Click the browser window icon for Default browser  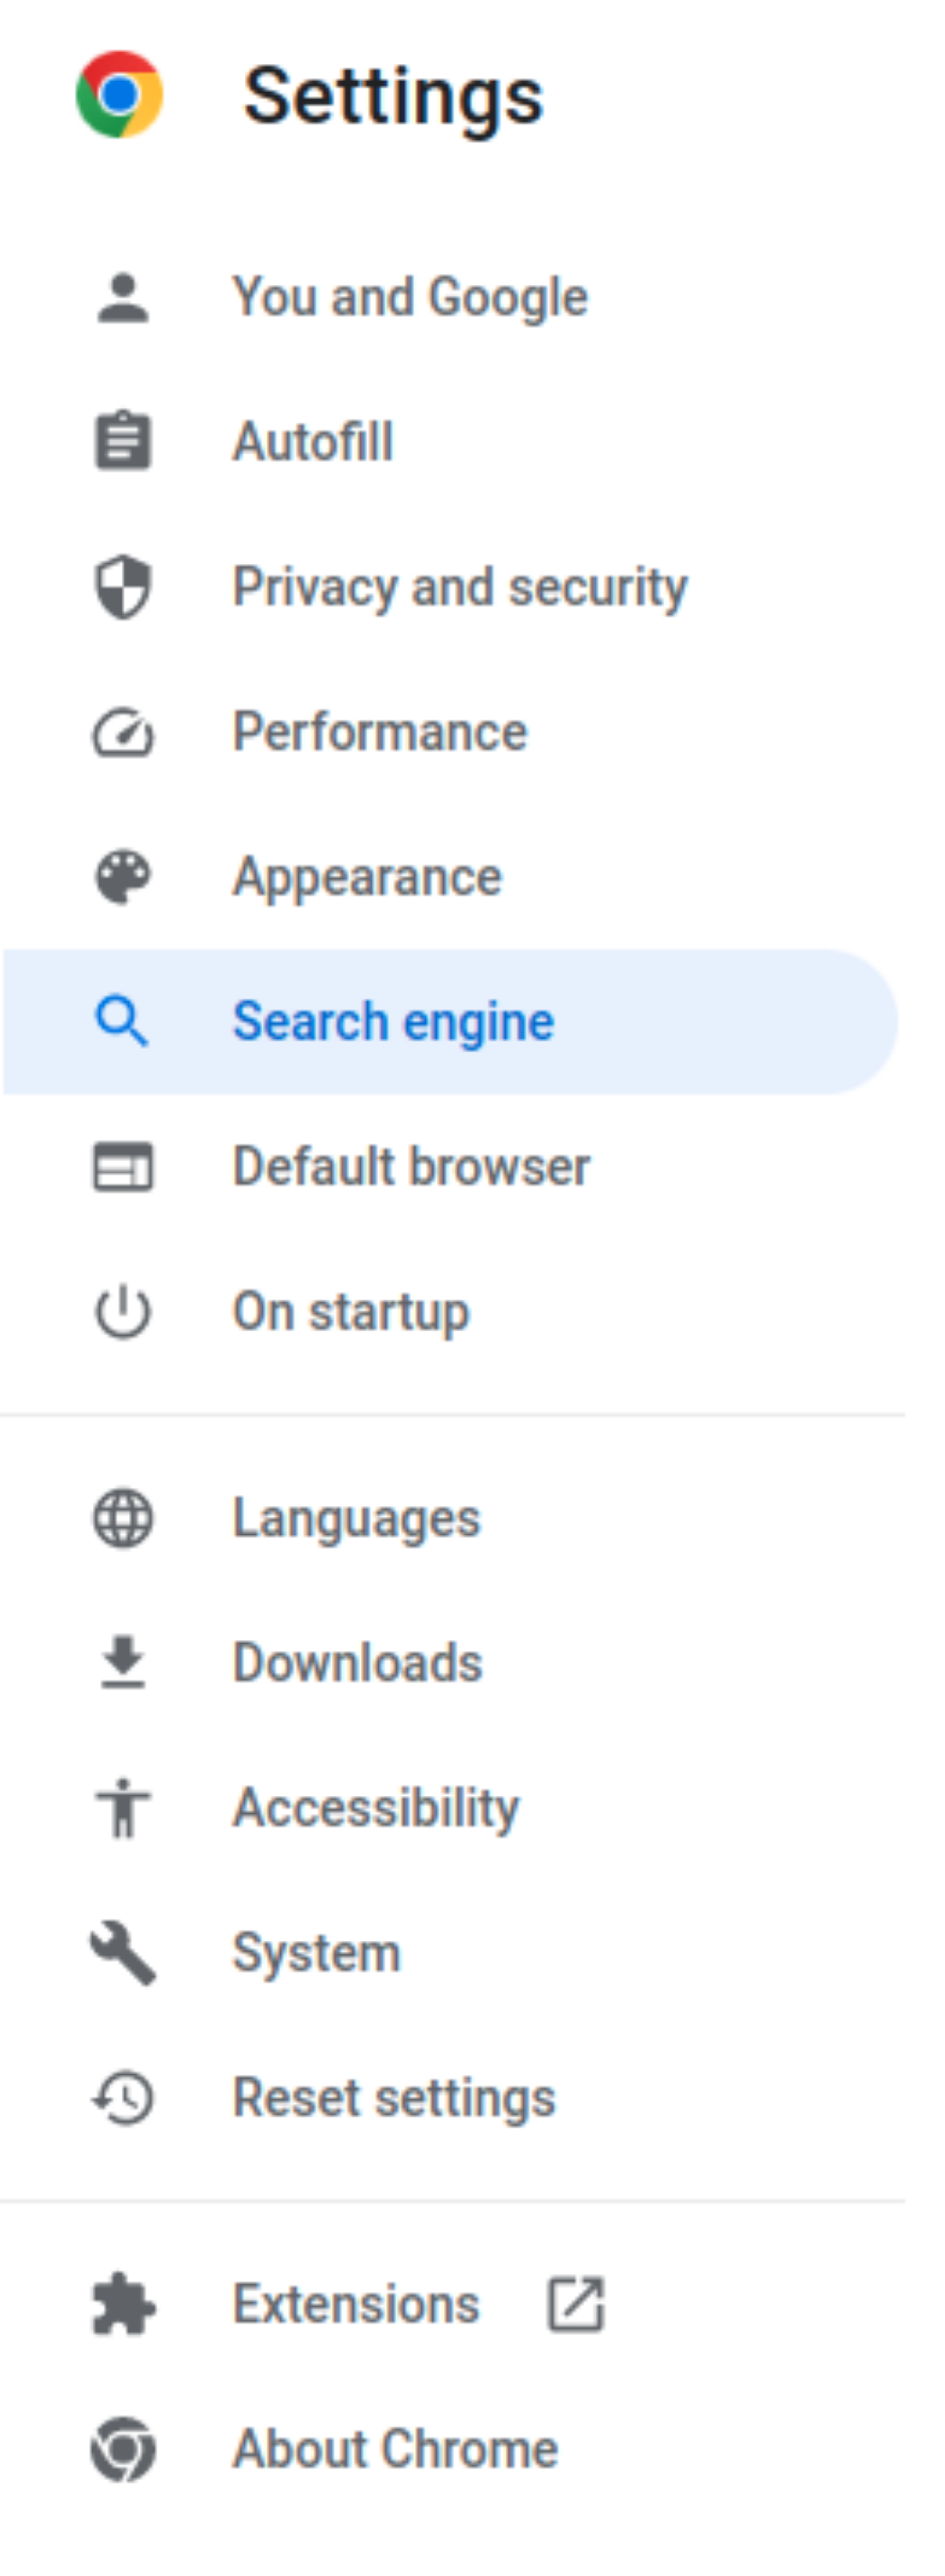pyautogui.click(x=123, y=1167)
